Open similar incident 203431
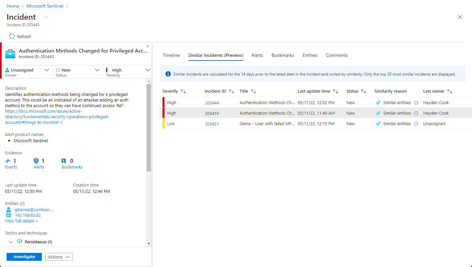This screenshot has height=267, width=472. (x=212, y=124)
